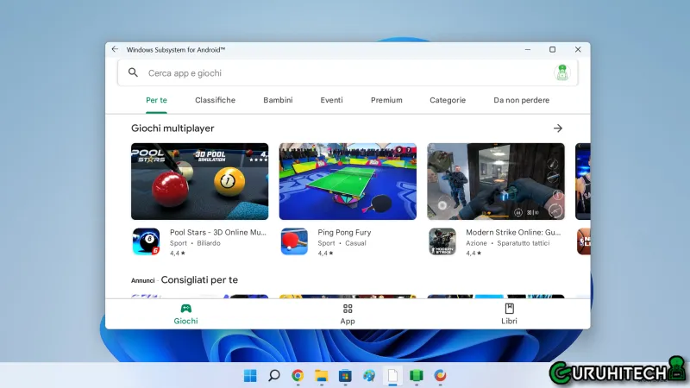Open Google Chrome from the taskbar
The image size is (690, 388).
pyautogui.click(x=298, y=375)
